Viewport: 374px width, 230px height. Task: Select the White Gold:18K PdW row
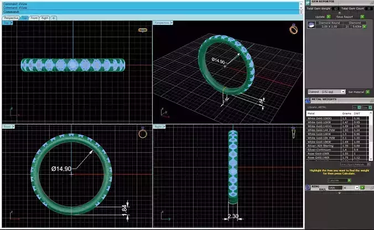pos(337,138)
